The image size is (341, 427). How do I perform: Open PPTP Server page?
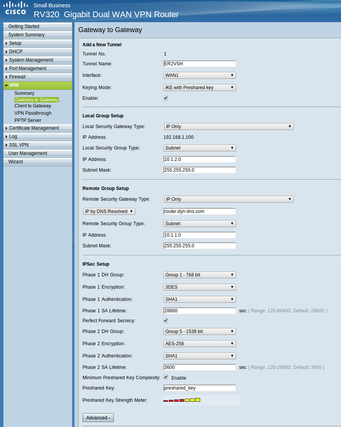(28, 120)
